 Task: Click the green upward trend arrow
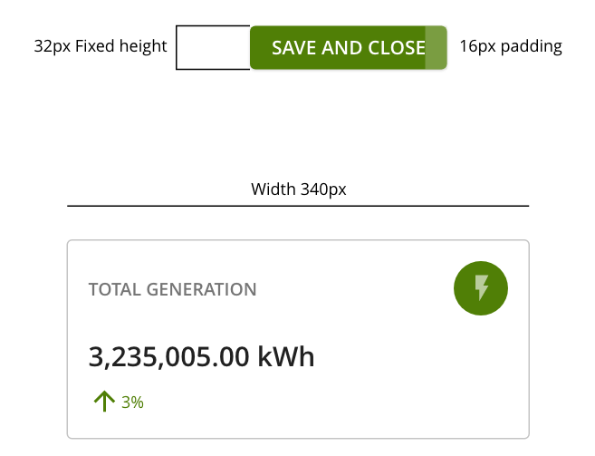click(104, 402)
